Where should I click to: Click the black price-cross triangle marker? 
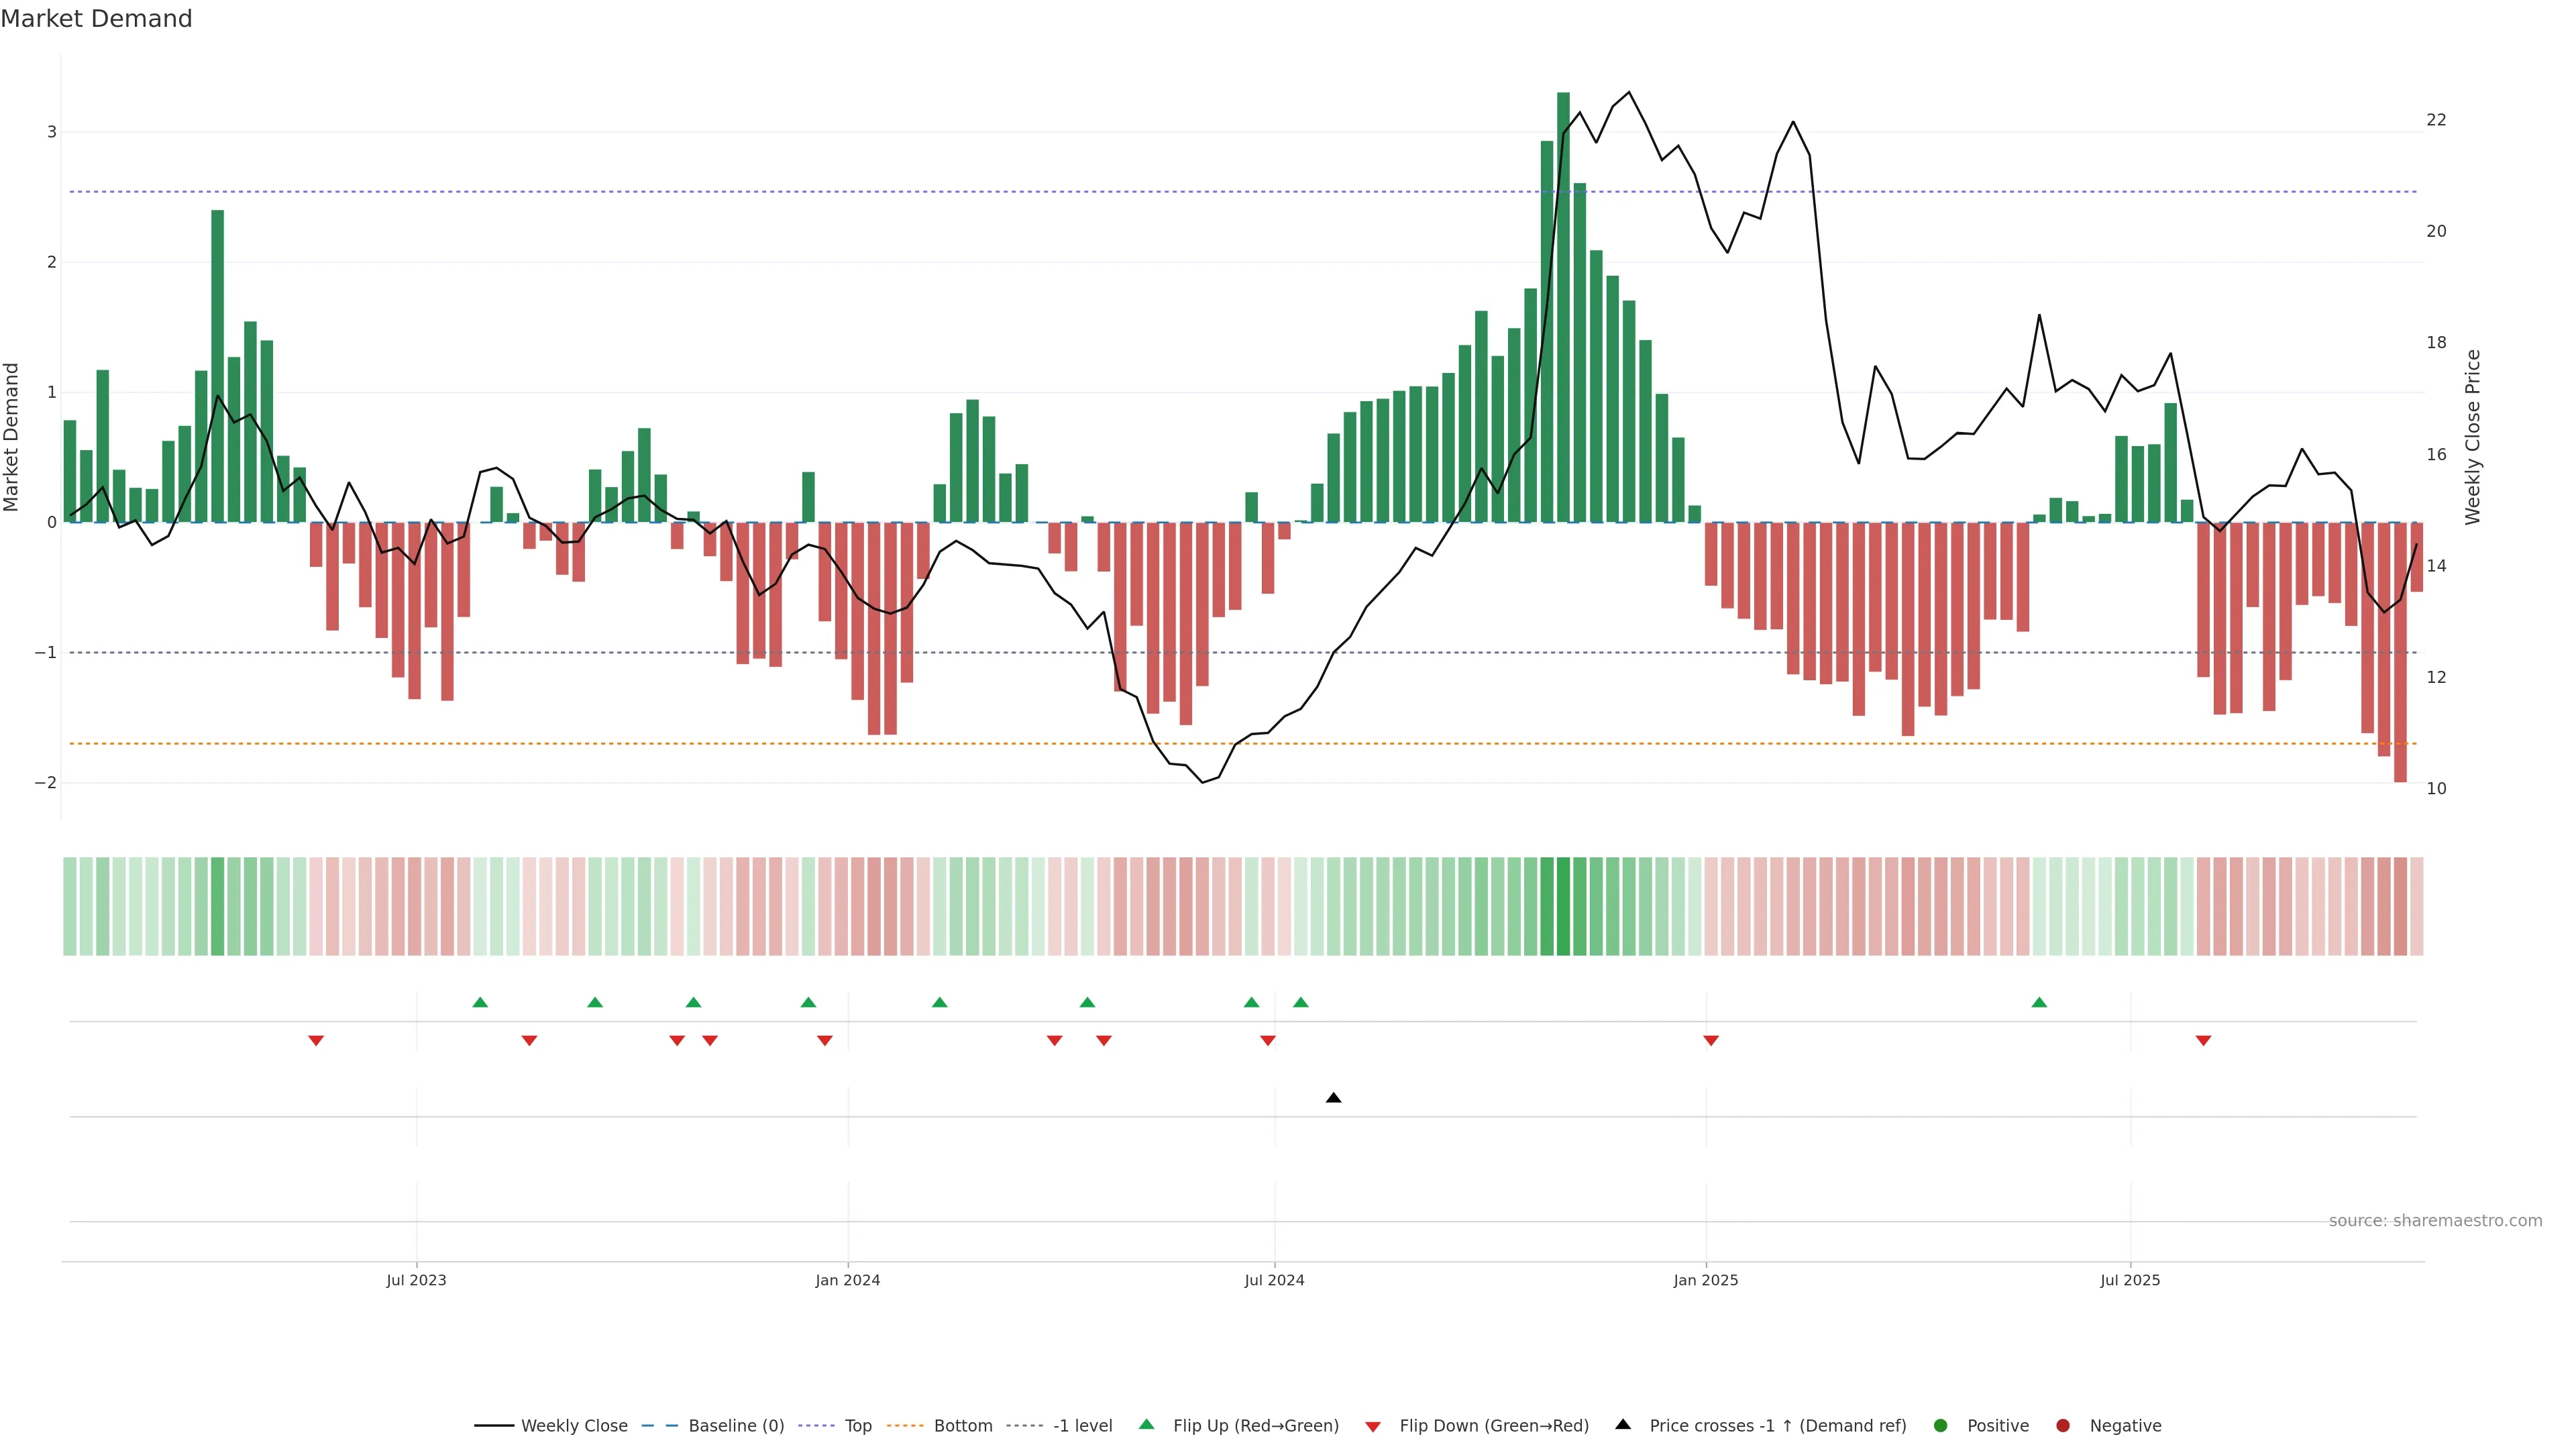pyautogui.click(x=1333, y=1098)
